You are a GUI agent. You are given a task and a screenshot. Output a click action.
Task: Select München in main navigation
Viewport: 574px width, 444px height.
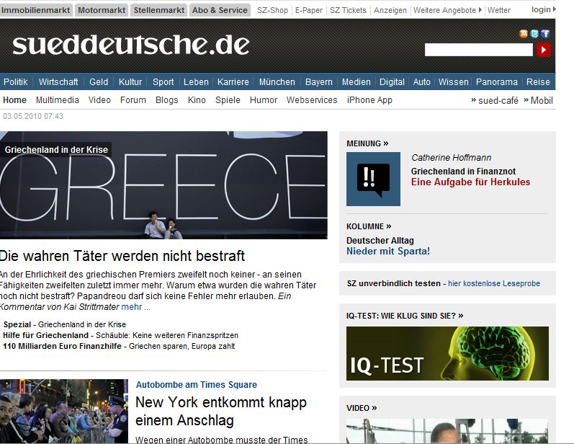click(x=277, y=81)
